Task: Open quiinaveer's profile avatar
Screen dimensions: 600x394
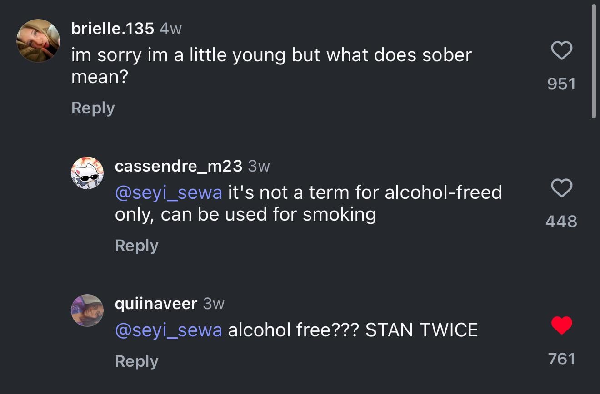Action: point(87,310)
